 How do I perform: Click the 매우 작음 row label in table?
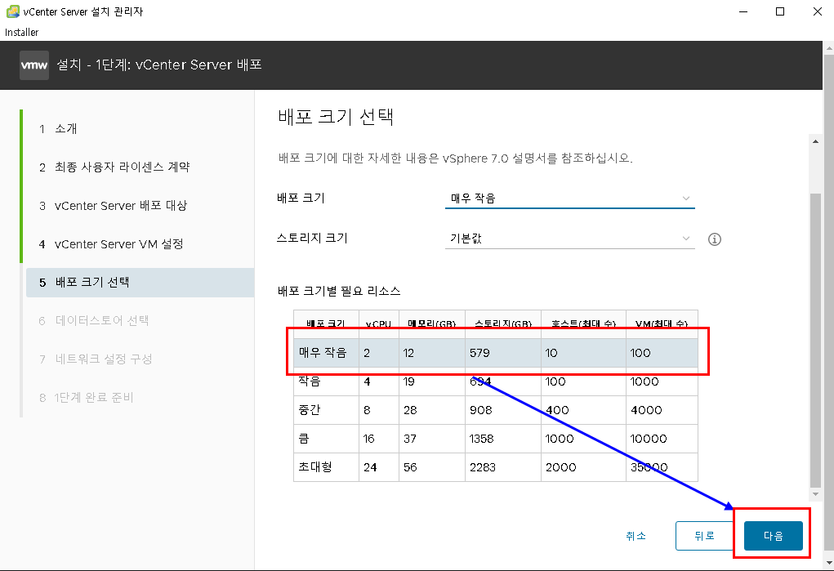pos(323,353)
